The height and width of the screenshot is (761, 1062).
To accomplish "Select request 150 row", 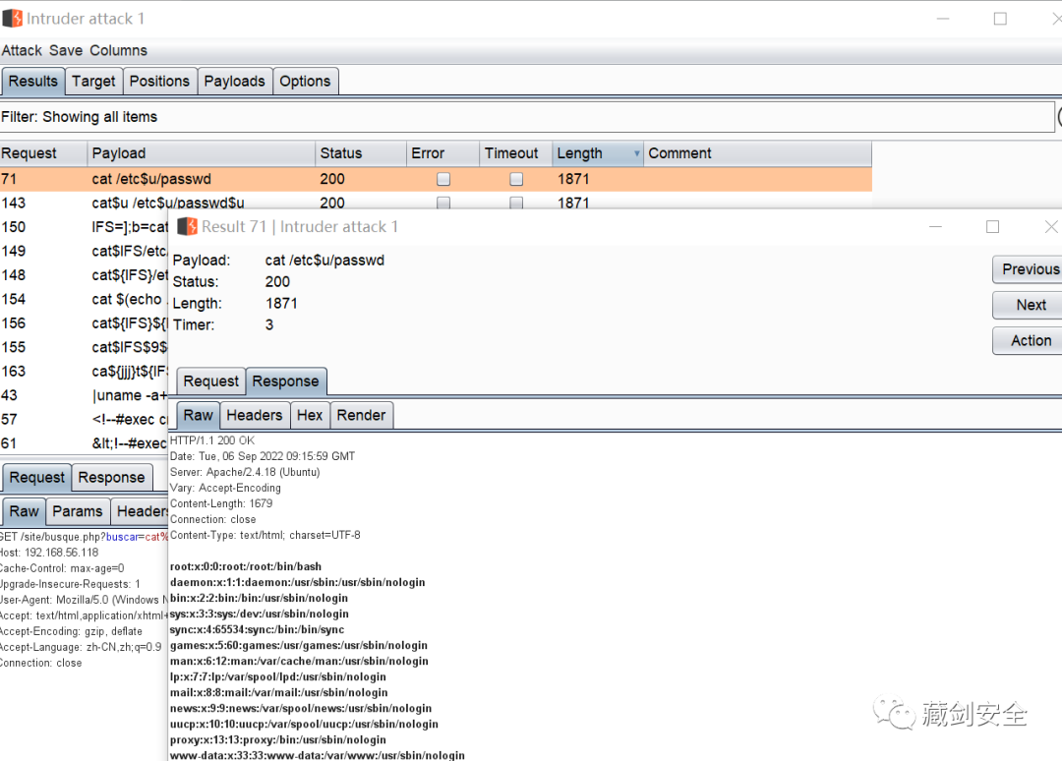I will (x=84, y=227).
